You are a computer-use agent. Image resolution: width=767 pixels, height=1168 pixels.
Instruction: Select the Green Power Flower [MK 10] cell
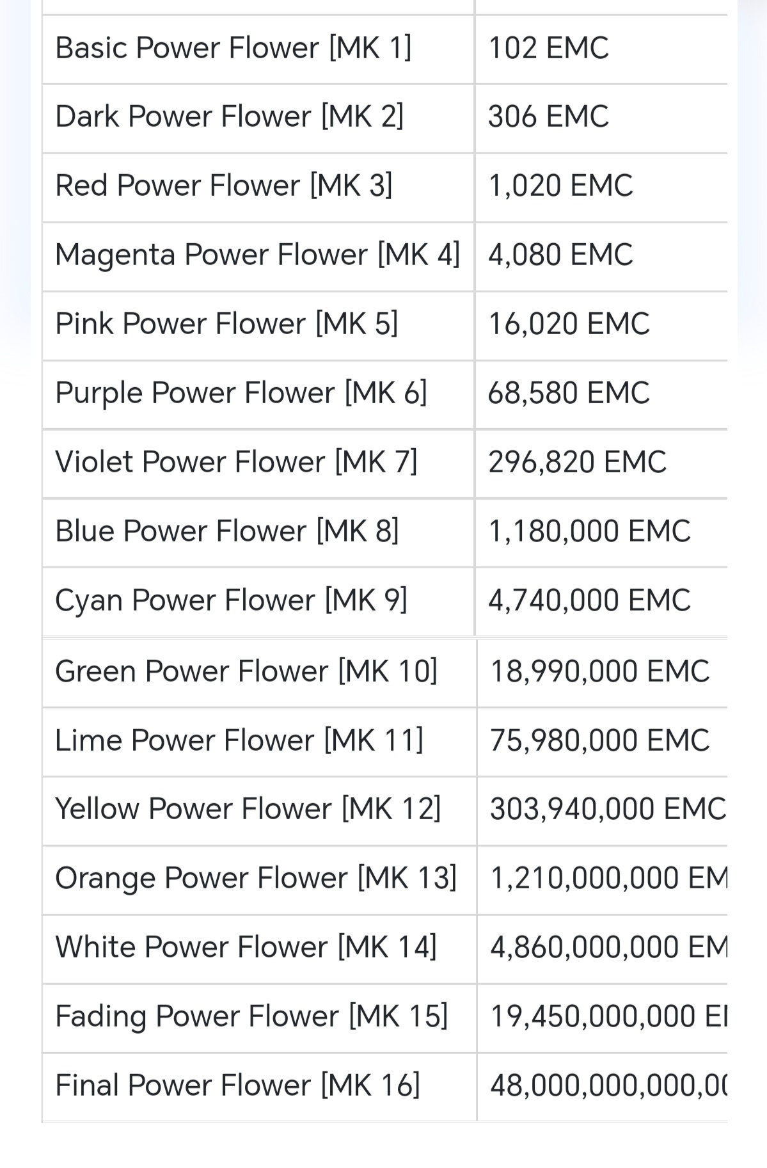tap(260, 673)
